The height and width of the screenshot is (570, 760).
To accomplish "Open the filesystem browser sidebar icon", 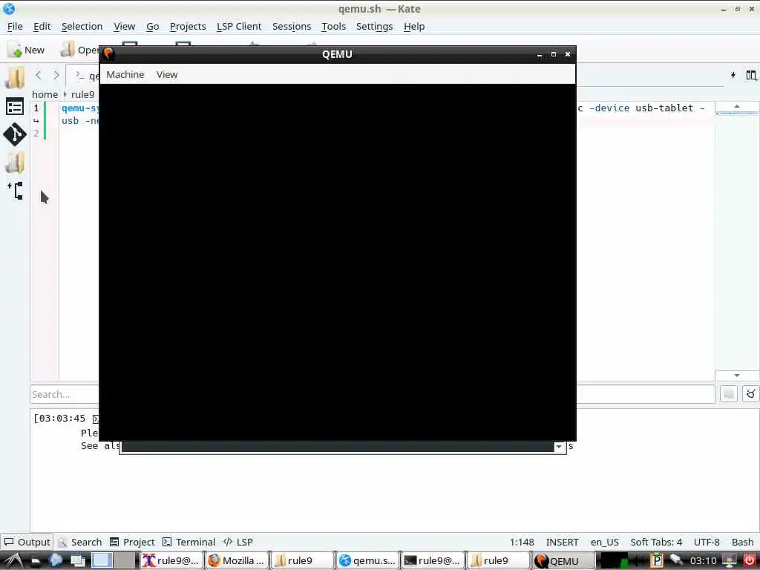I will 15,163.
